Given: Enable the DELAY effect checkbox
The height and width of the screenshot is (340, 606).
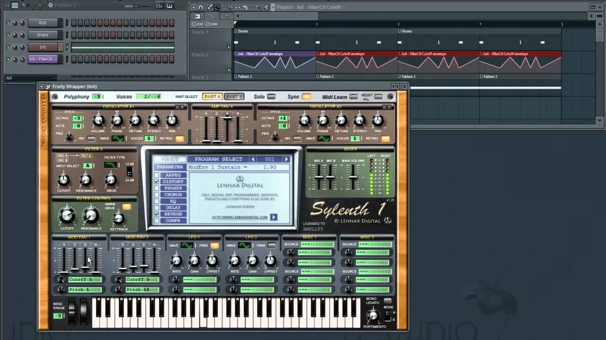Looking at the screenshot, I should pos(156,208).
